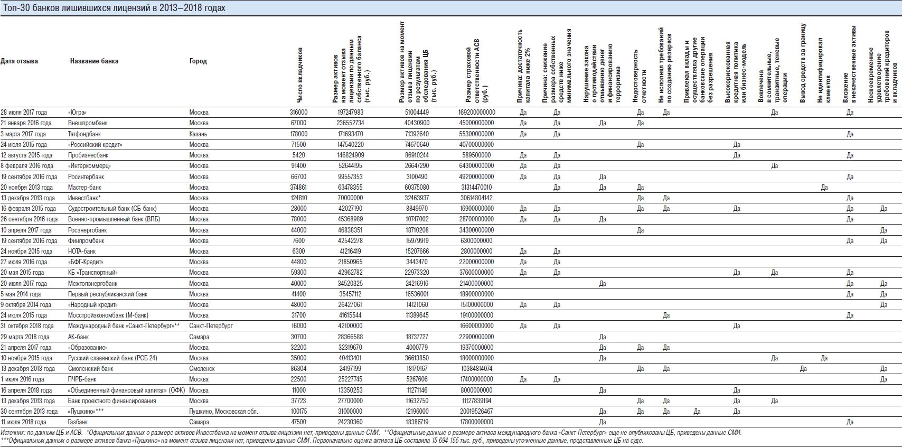Select the city cell 'Казань'
Image resolution: width=902 pixels, height=447 pixels.
pyautogui.click(x=198, y=134)
